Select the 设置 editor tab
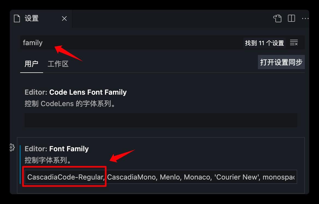The height and width of the screenshot is (204, 319). pyautogui.click(x=41, y=18)
